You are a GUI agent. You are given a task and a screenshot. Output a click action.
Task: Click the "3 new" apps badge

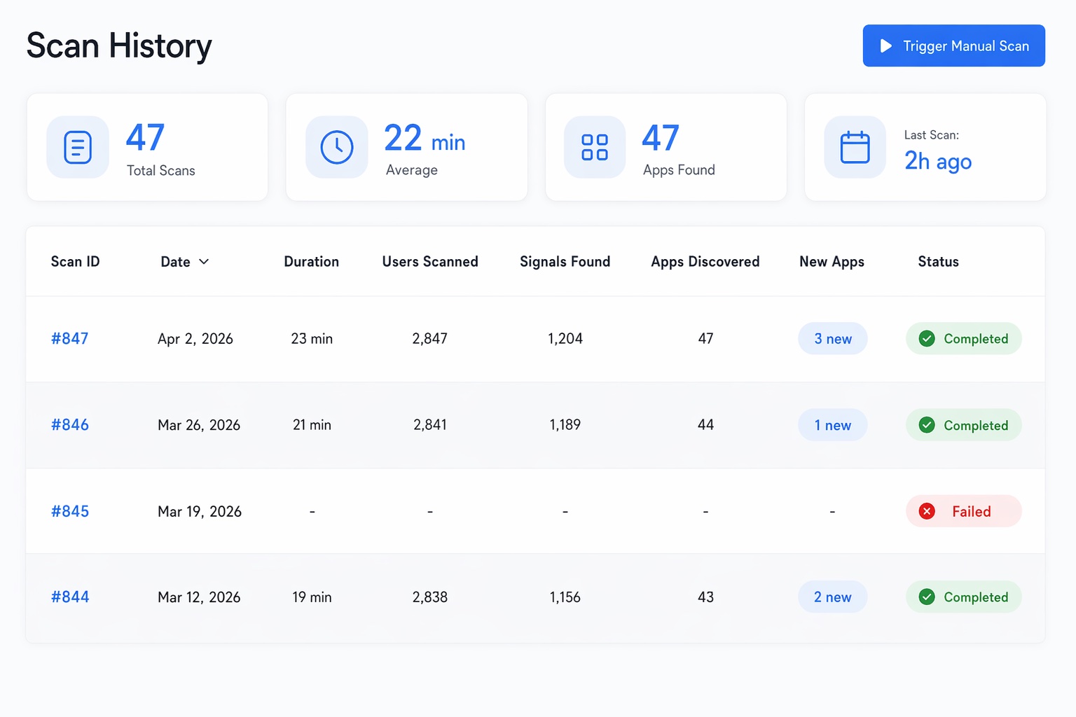(x=832, y=339)
